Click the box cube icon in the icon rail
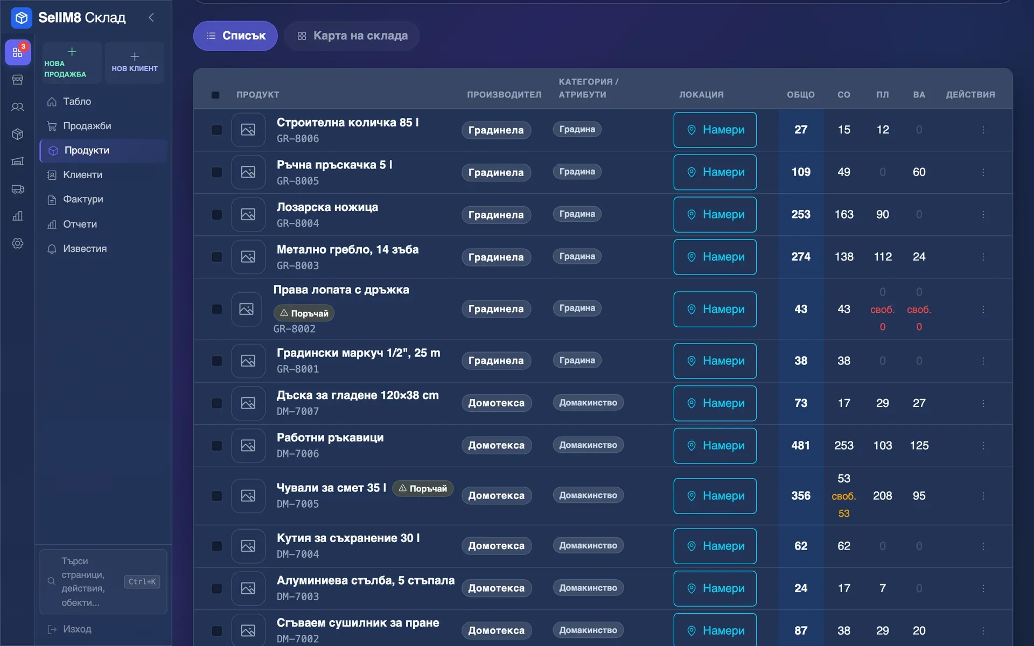Image resolution: width=1034 pixels, height=646 pixels. (18, 134)
